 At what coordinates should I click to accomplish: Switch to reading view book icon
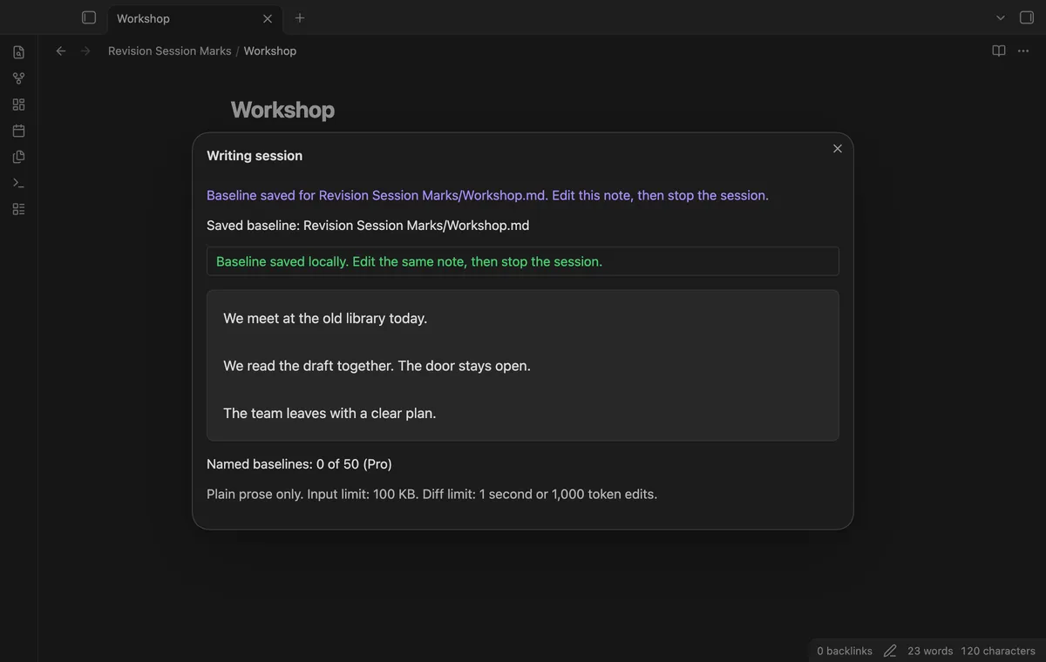[x=999, y=51]
